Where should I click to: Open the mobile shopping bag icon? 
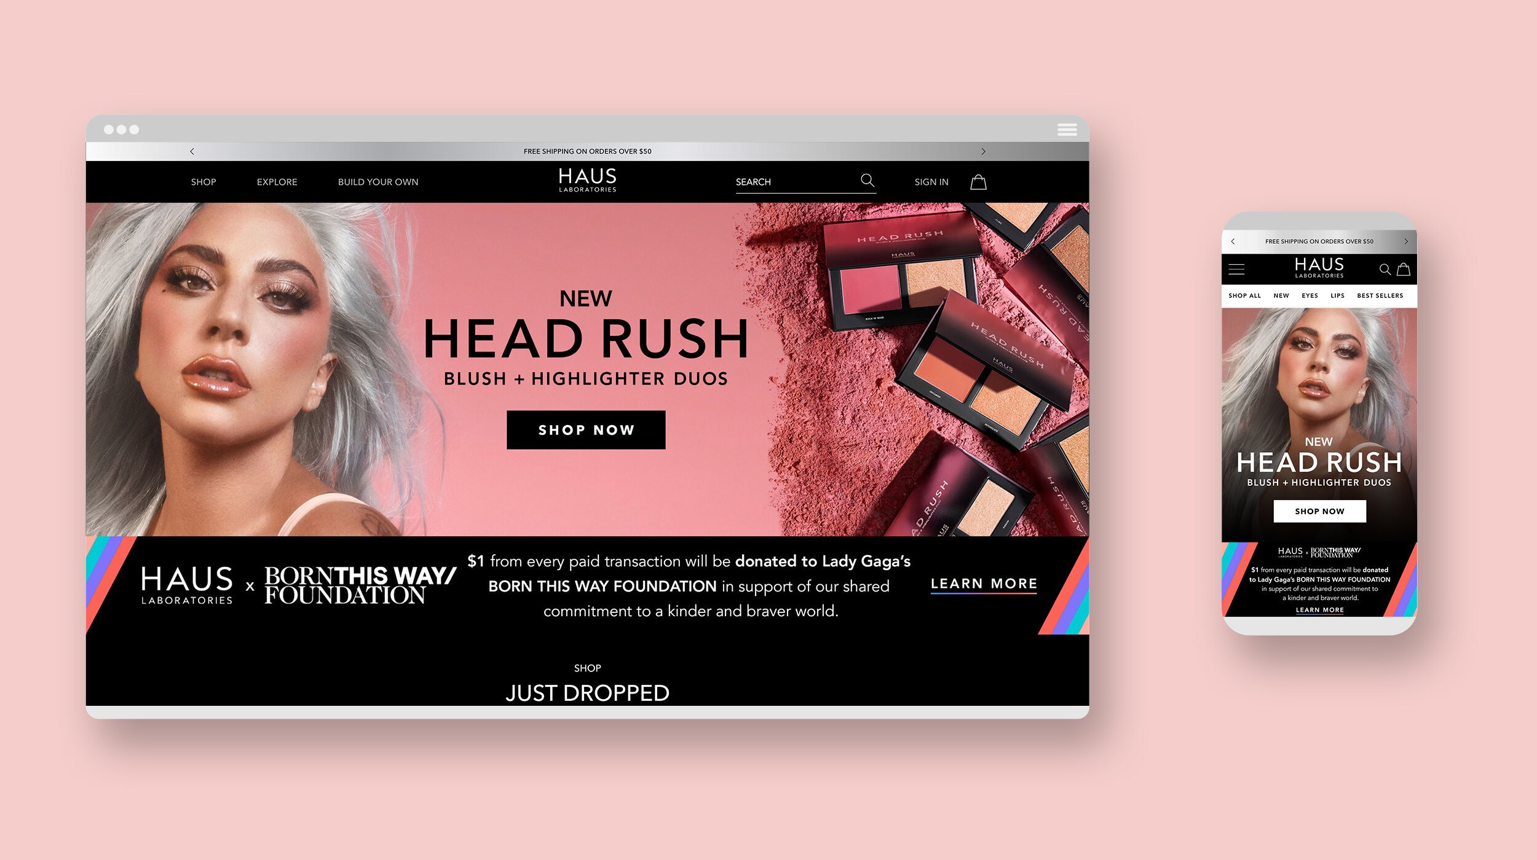(1404, 269)
